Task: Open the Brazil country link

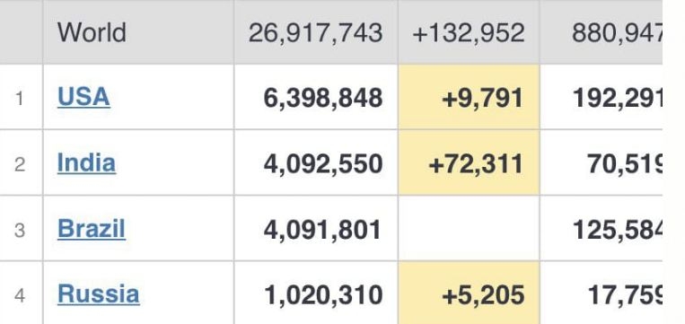Action: [x=92, y=228]
